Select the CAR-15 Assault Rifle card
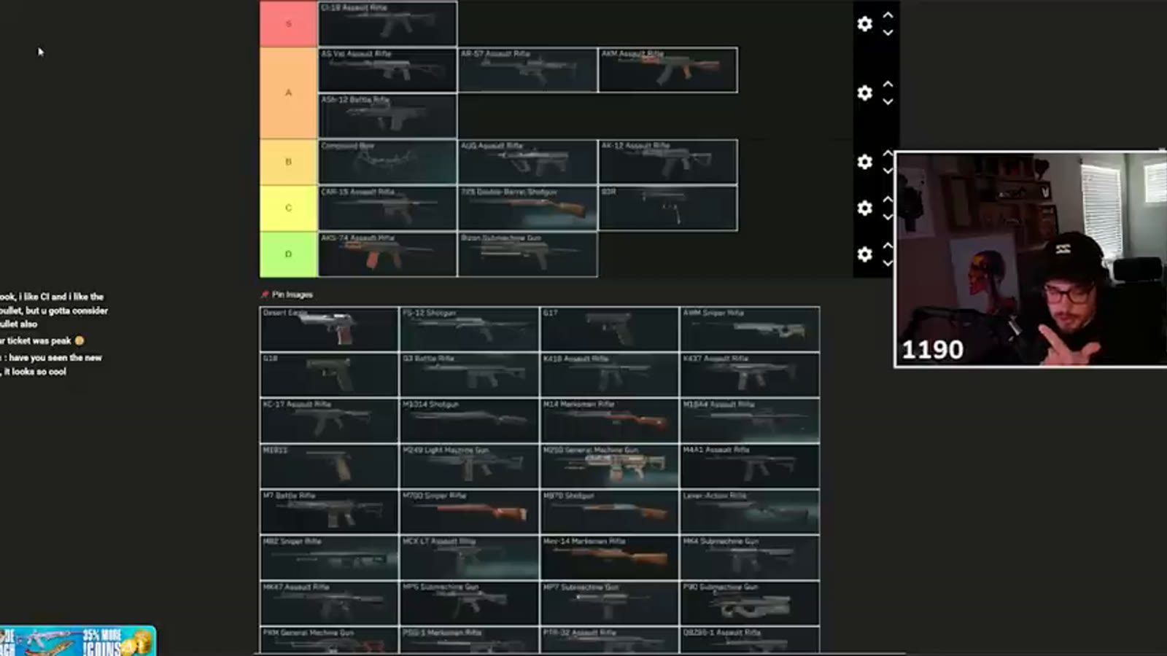 (387, 208)
